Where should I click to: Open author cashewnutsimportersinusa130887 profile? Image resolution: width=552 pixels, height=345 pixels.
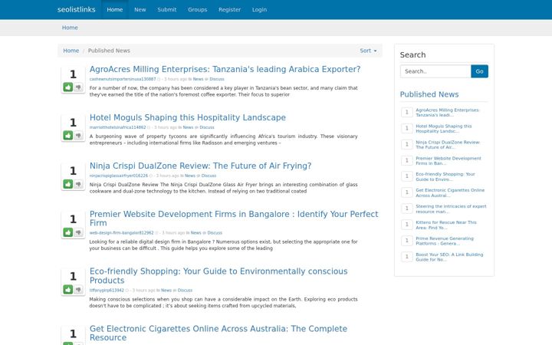[123, 79]
